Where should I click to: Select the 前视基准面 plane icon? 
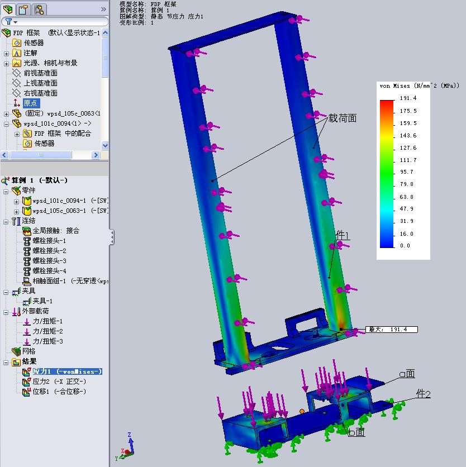click(x=16, y=73)
